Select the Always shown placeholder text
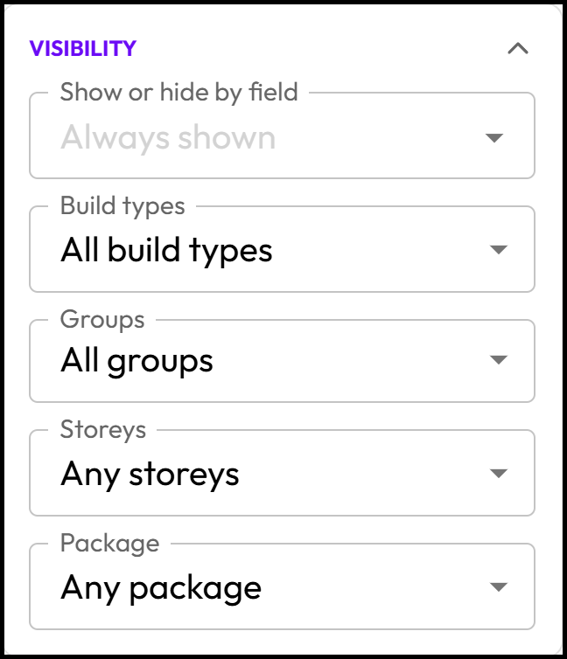This screenshot has height=659, width=567. pos(168,139)
